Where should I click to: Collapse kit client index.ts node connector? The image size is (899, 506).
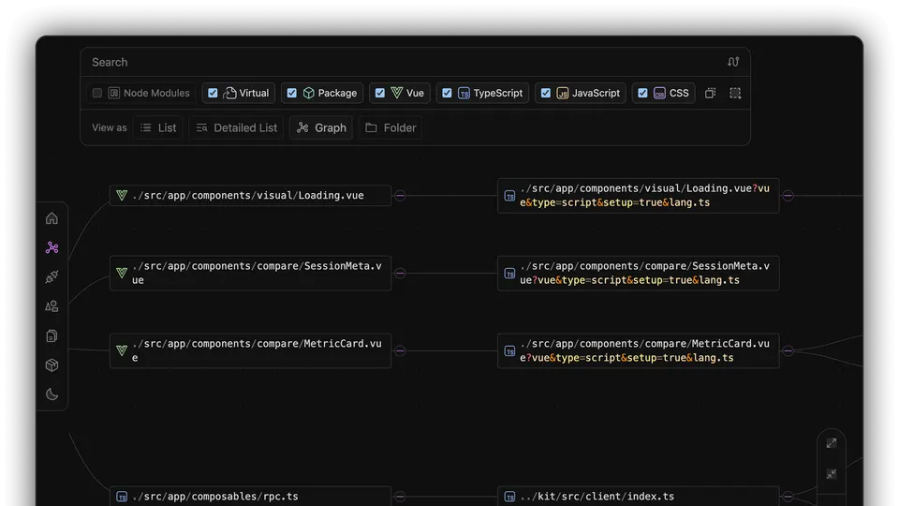click(x=788, y=497)
